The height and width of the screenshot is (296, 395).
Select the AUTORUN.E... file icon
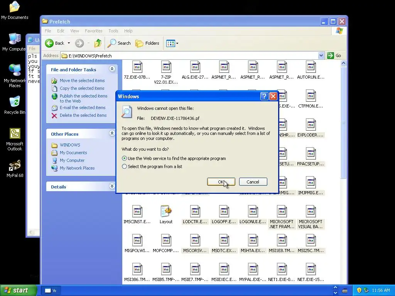pyautogui.click(x=311, y=67)
